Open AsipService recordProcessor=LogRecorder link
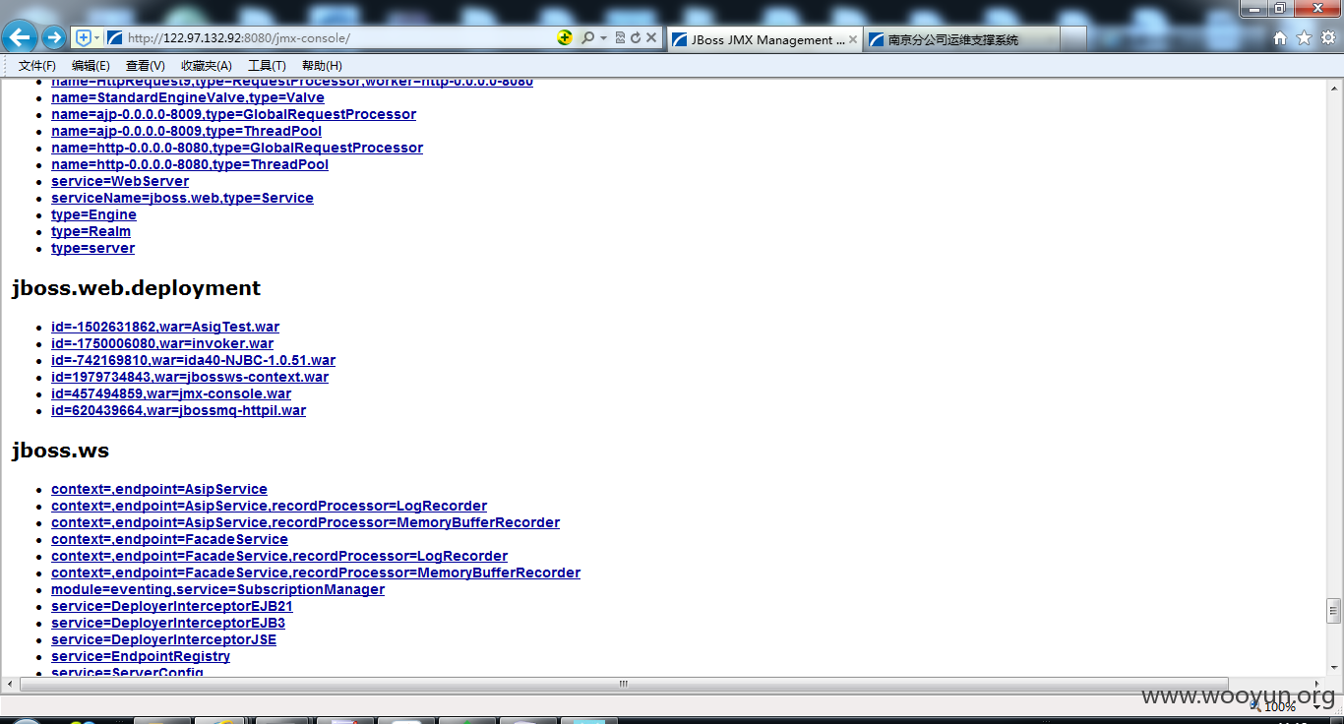Viewport: 1344px width, 724px height. pos(269,506)
